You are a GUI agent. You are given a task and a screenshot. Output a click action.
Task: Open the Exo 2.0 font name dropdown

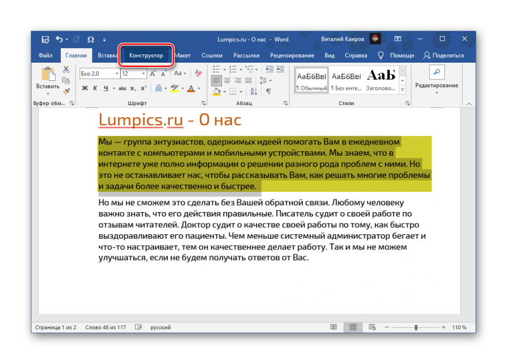(x=117, y=73)
